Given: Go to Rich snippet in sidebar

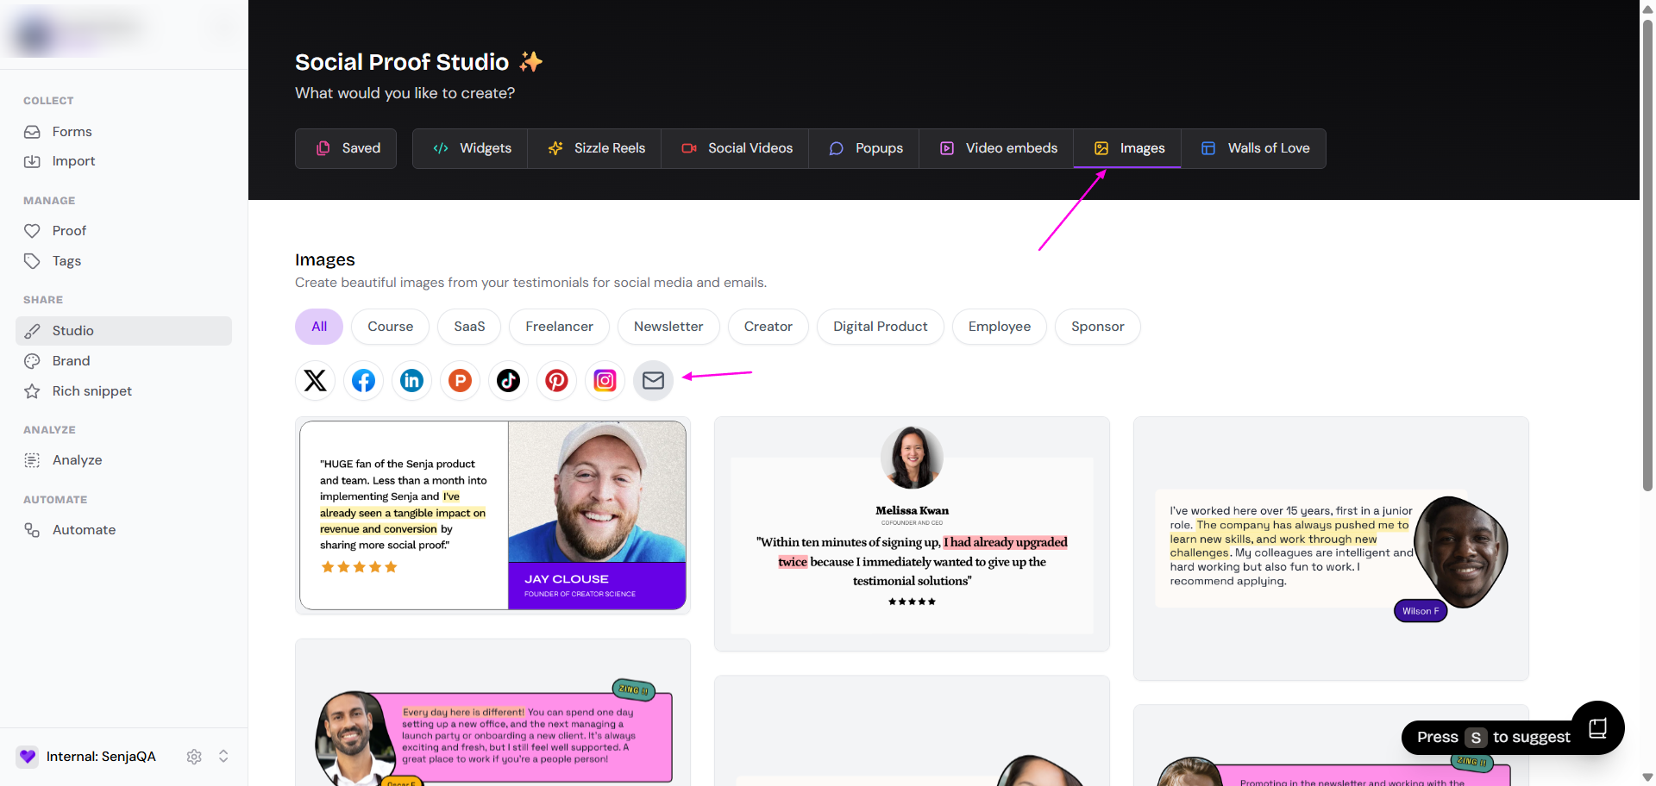Looking at the screenshot, I should pos(91,391).
